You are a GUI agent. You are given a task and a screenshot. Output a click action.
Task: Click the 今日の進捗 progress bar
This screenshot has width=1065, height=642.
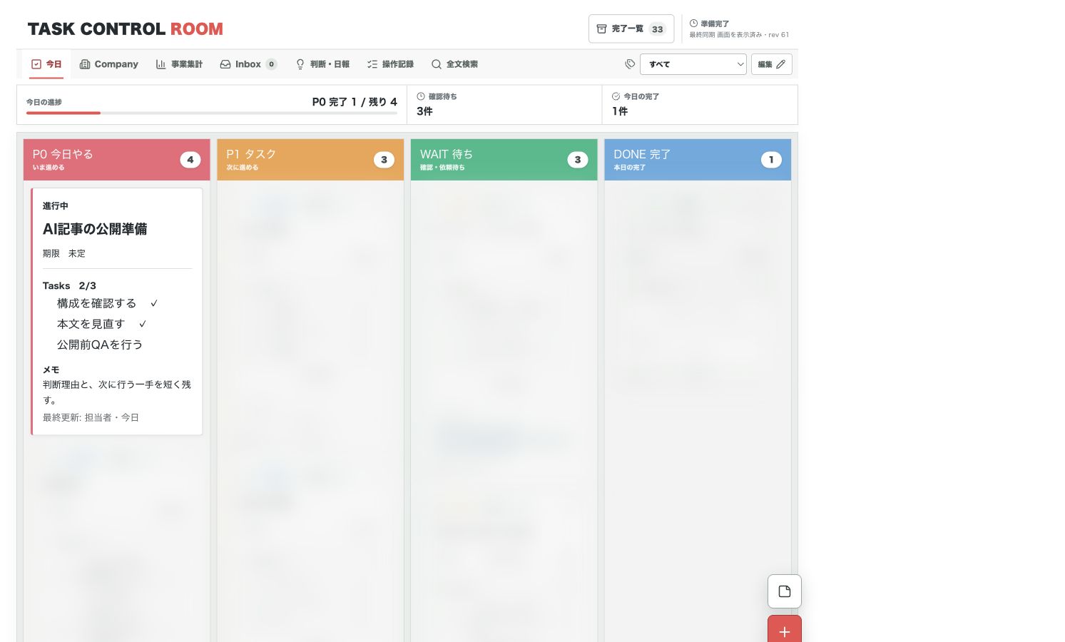tap(212, 113)
